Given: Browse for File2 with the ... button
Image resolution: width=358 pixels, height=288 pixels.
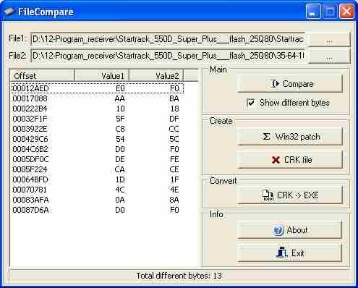Looking at the screenshot, I should (329, 56).
